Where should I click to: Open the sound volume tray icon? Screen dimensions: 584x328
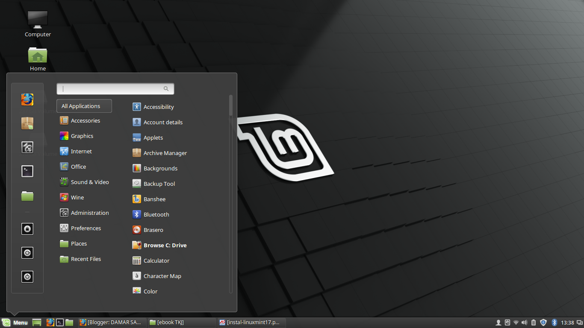525,322
